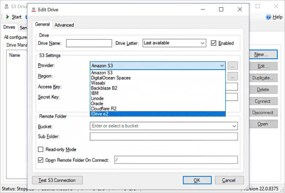The image size is (285, 193).
Task: Pick Backblaze B2 as provider
Action: (x=157, y=88)
